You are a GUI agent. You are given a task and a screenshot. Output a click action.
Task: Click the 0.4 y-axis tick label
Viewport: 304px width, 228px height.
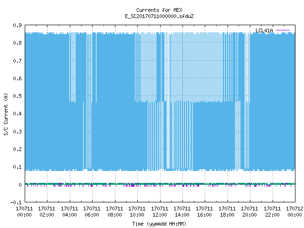17,114
